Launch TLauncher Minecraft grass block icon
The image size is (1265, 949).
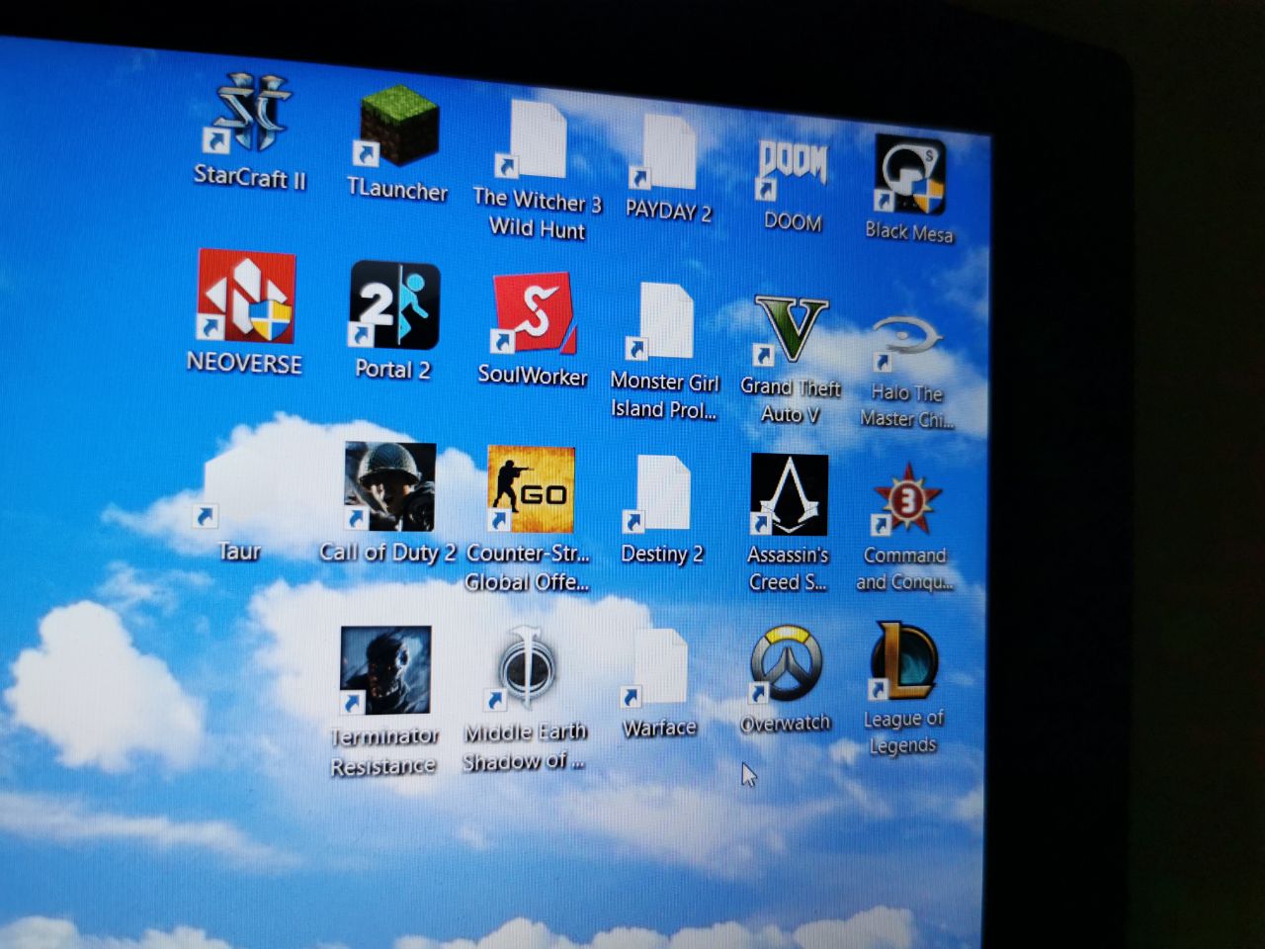[398, 127]
